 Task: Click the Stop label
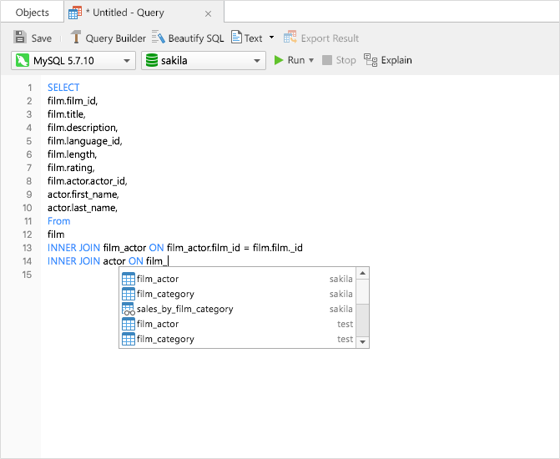click(346, 60)
